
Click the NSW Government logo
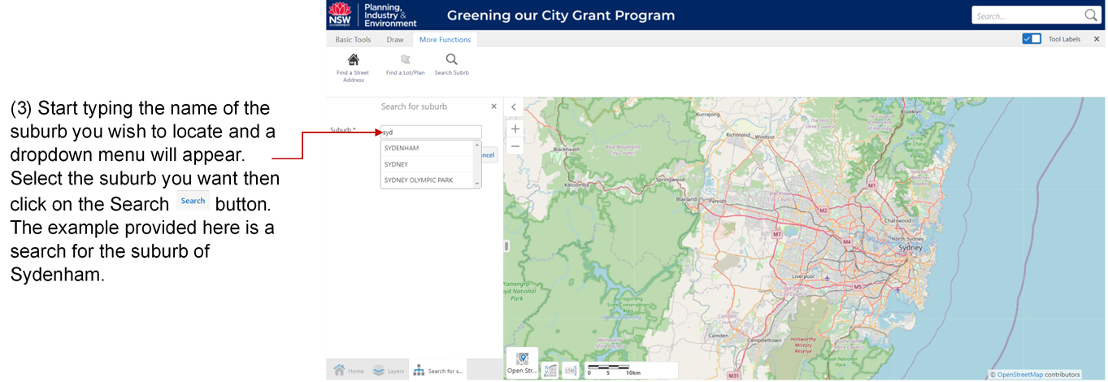click(340, 15)
